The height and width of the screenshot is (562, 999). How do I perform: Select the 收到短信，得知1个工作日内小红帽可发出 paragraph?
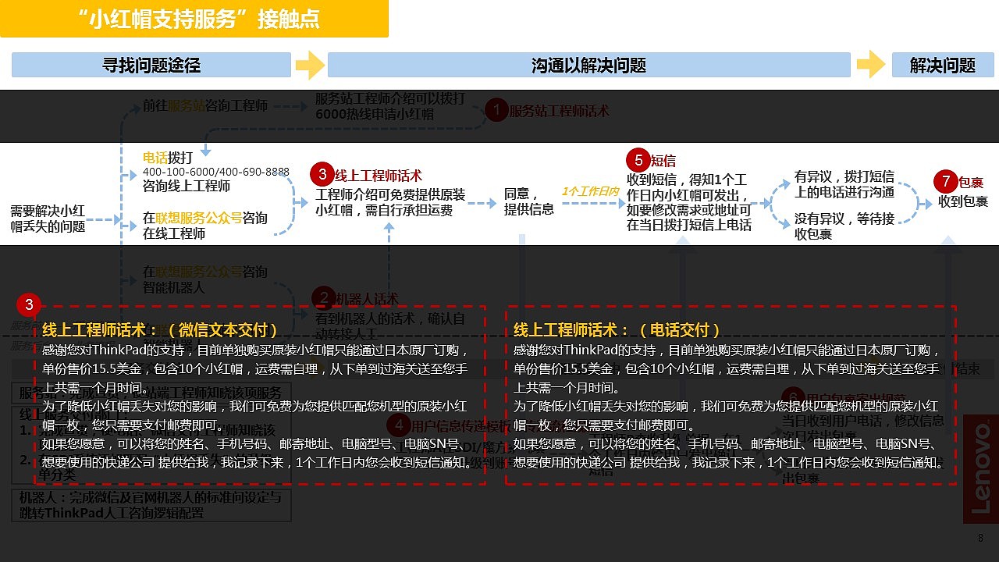pyautogui.click(x=689, y=203)
